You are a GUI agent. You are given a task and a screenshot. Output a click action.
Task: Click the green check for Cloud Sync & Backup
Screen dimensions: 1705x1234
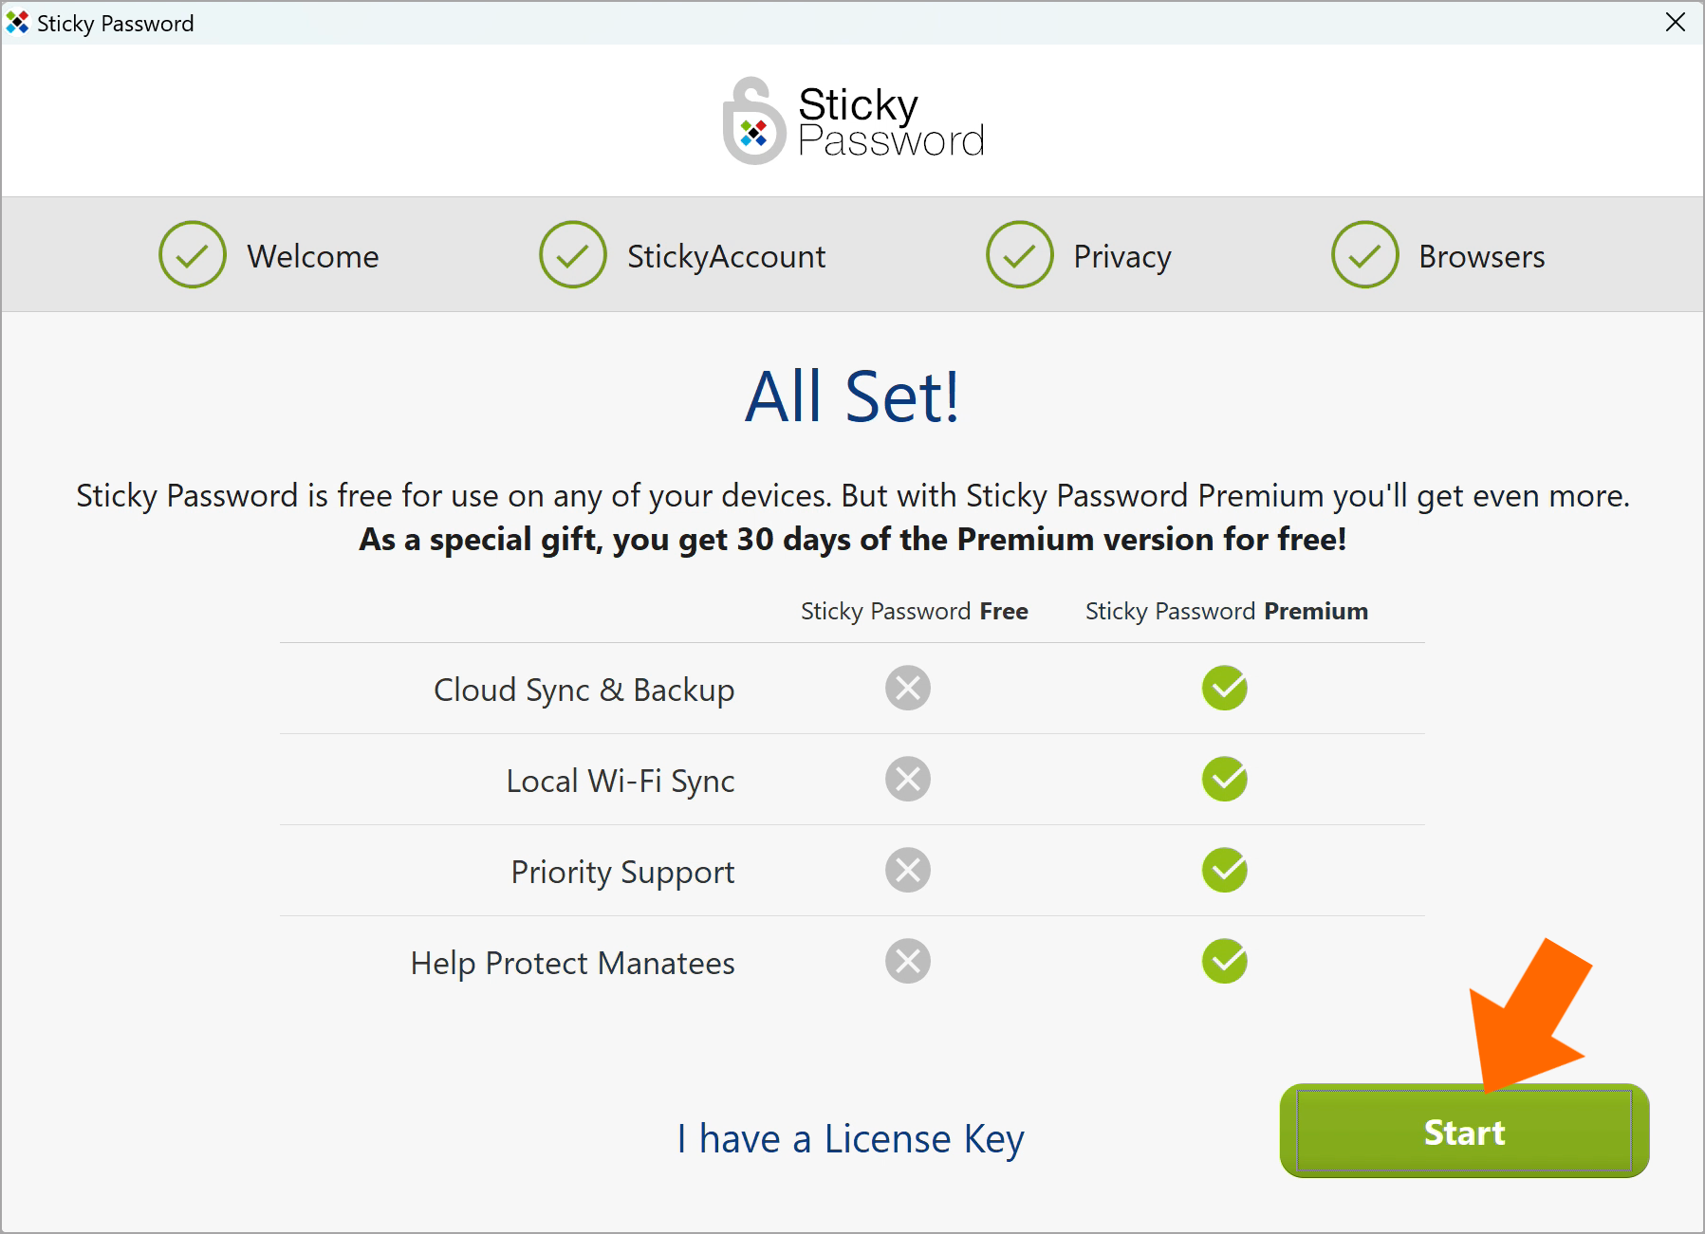1225,688
